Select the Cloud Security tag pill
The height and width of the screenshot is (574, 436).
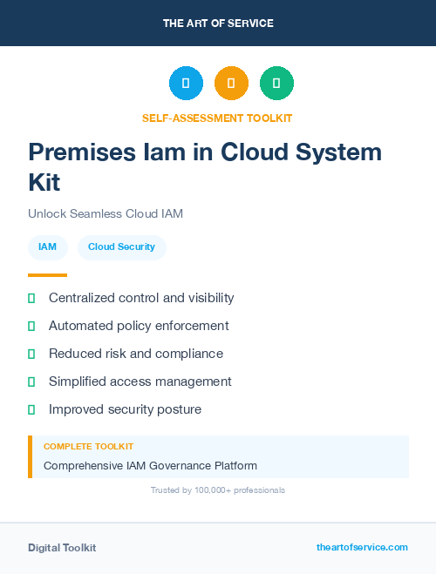121,247
